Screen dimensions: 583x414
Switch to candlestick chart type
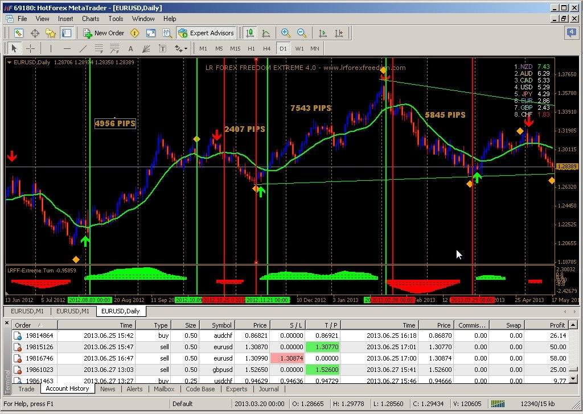tap(251, 33)
